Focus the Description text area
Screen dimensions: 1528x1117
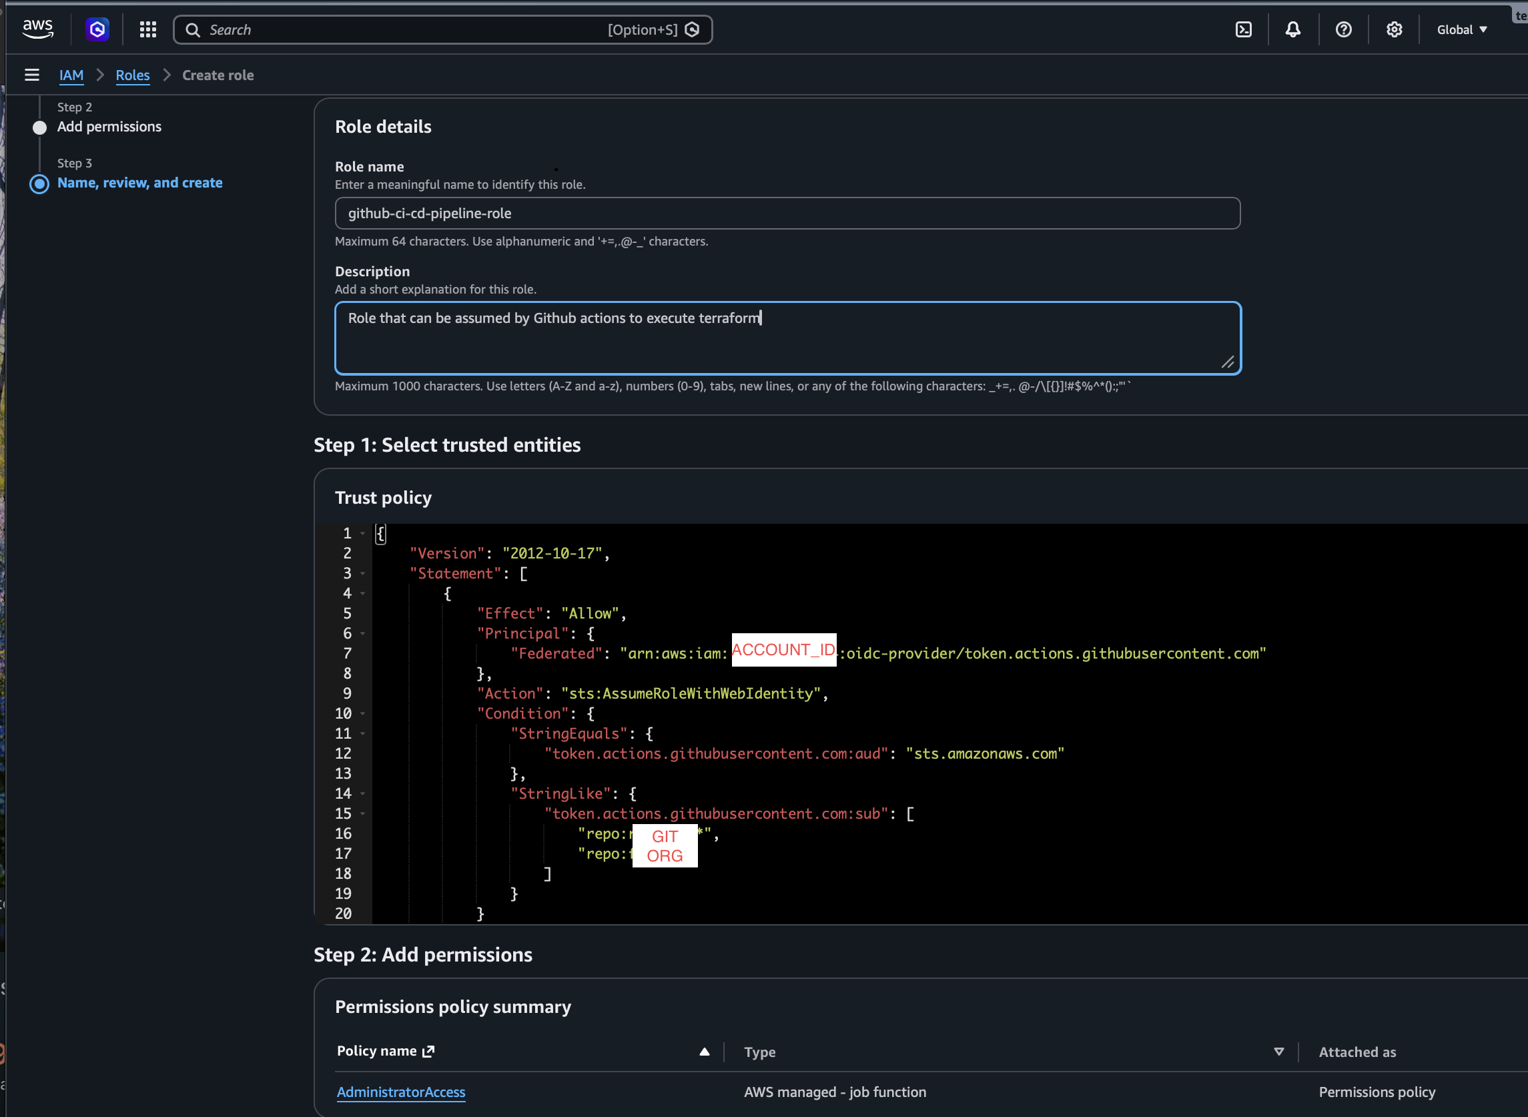(x=787, y=338)
